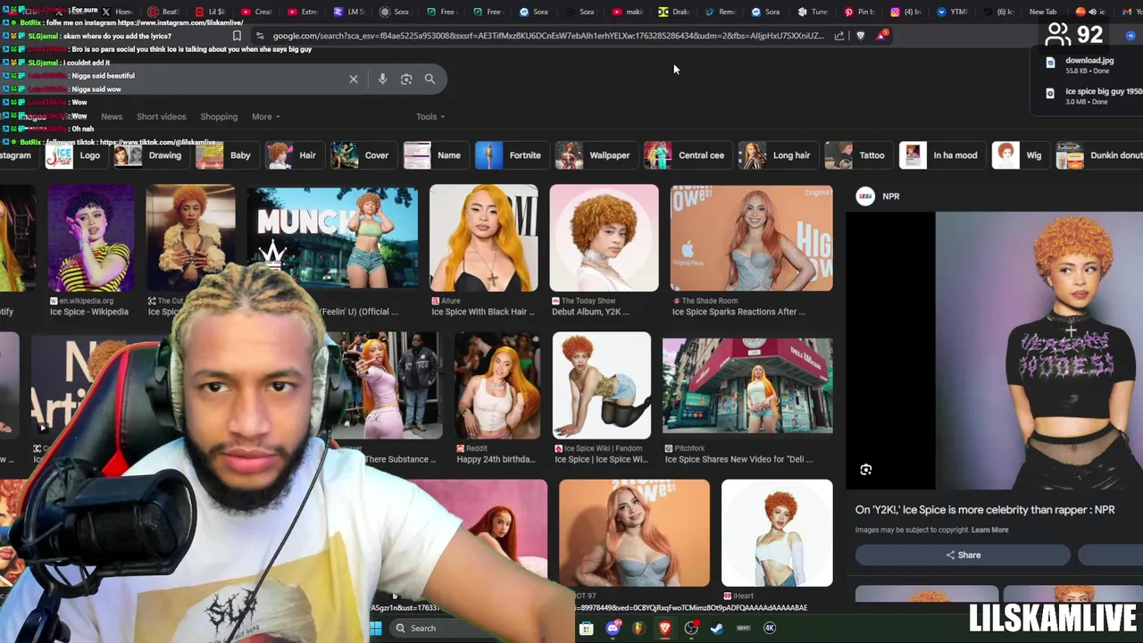Image resolution: width=1143 pixels, height=643 pixels.
Task: Open the Ice Spice Wiki Fandom thumbnail
Action: click(602, 386)
